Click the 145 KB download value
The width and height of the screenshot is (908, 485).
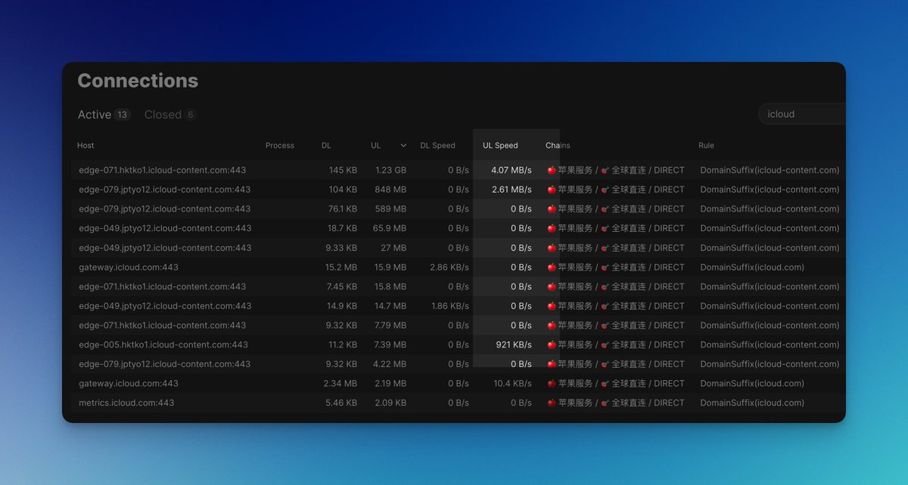pos(343,170)
